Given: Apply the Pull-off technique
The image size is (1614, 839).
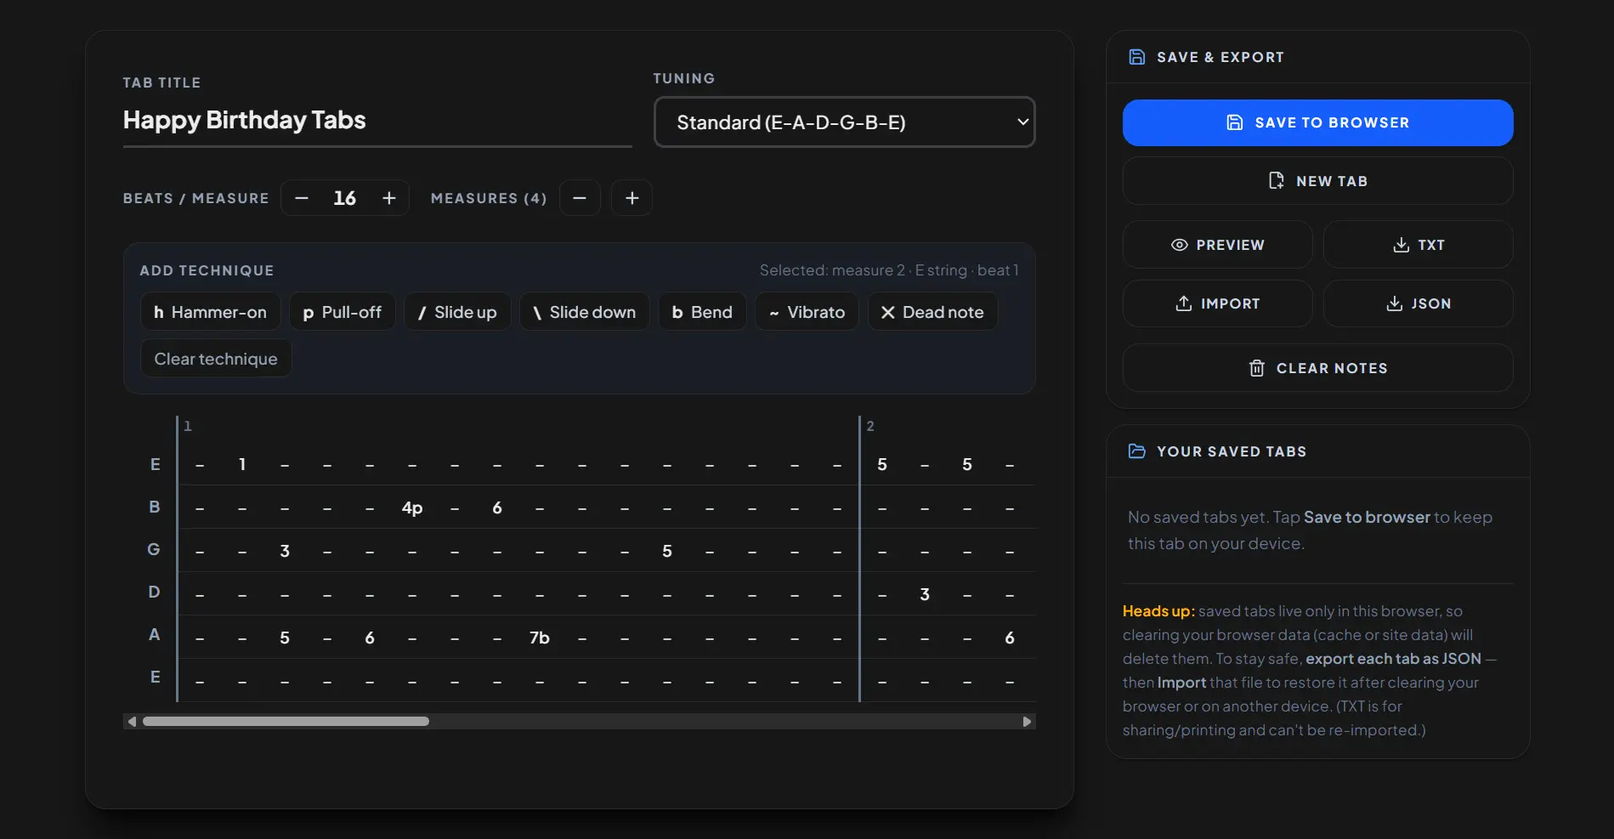Looking at the screenshot, I should [342, 312].
